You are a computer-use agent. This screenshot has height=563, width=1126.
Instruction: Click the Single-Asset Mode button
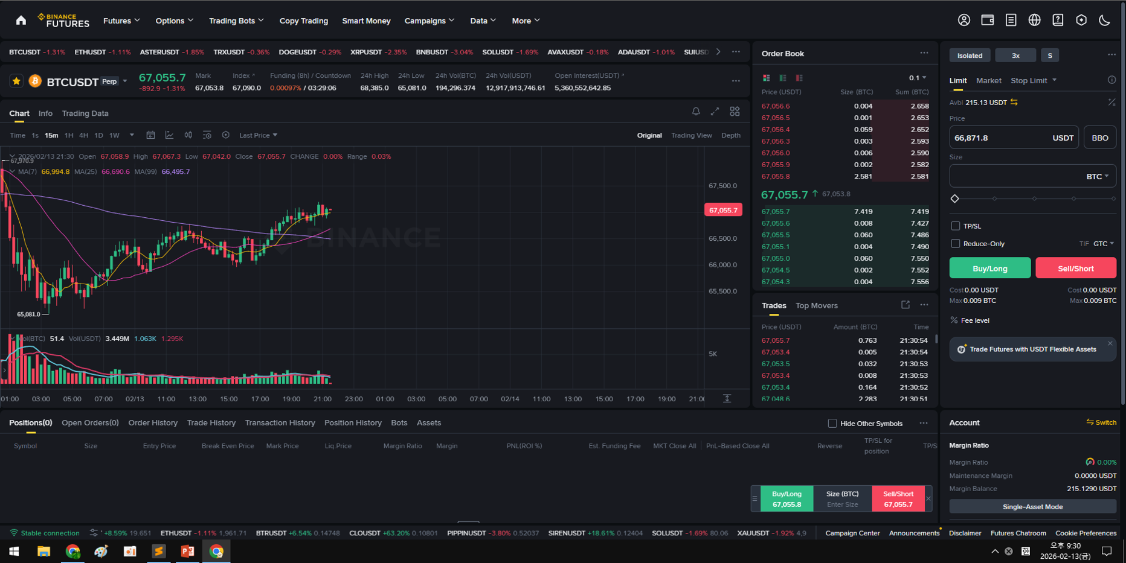(1032, 507)
